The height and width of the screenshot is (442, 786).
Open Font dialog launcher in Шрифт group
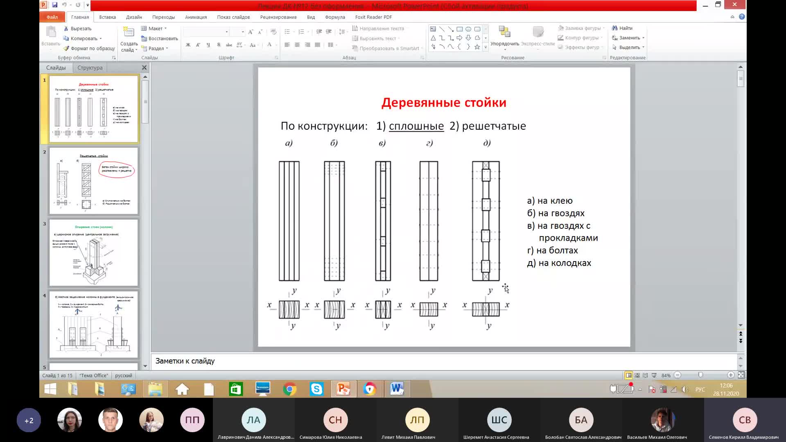click(x=277, y=58)
